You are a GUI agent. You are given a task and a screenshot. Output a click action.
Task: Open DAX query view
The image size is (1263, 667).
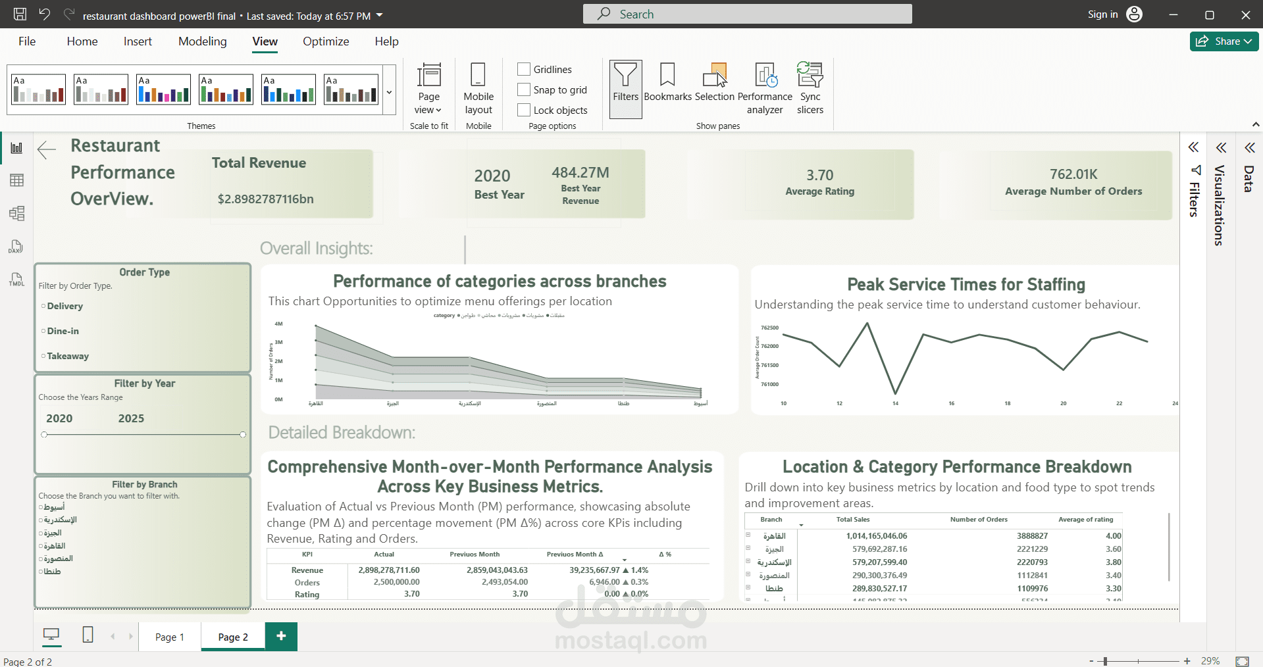coord(16,247)
